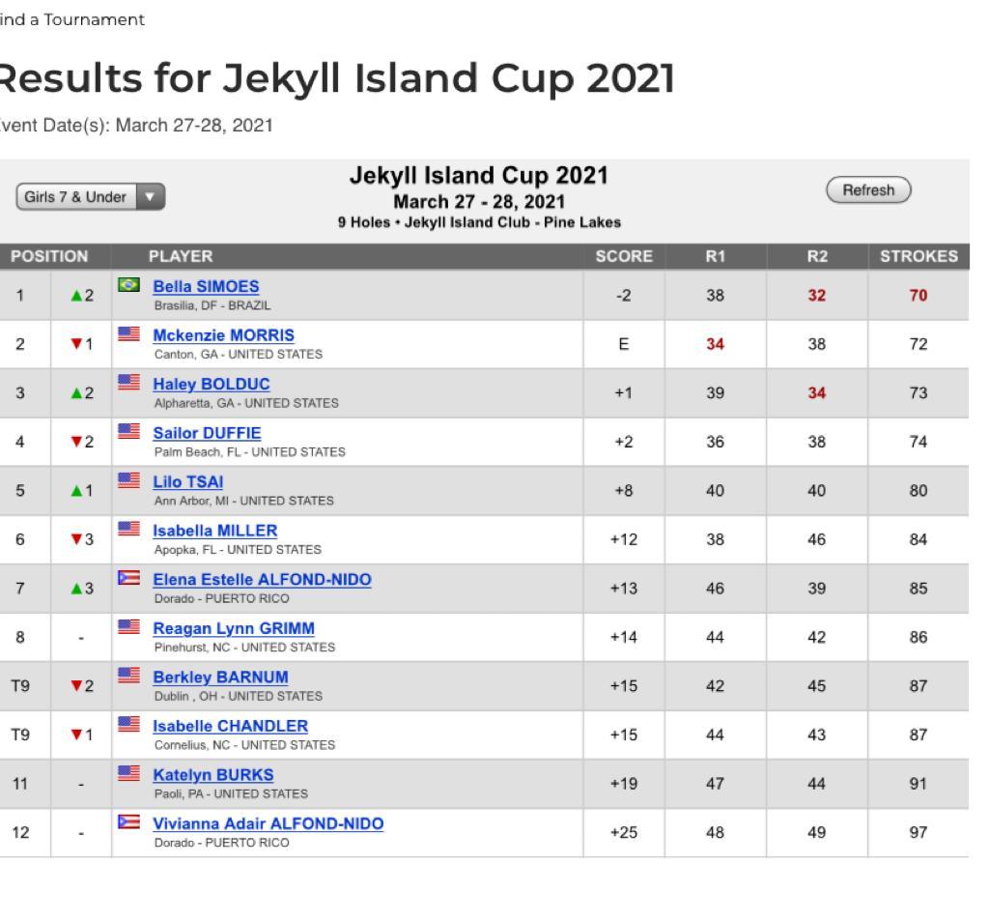Click the SCORE column header

click(x=624, y=256)
